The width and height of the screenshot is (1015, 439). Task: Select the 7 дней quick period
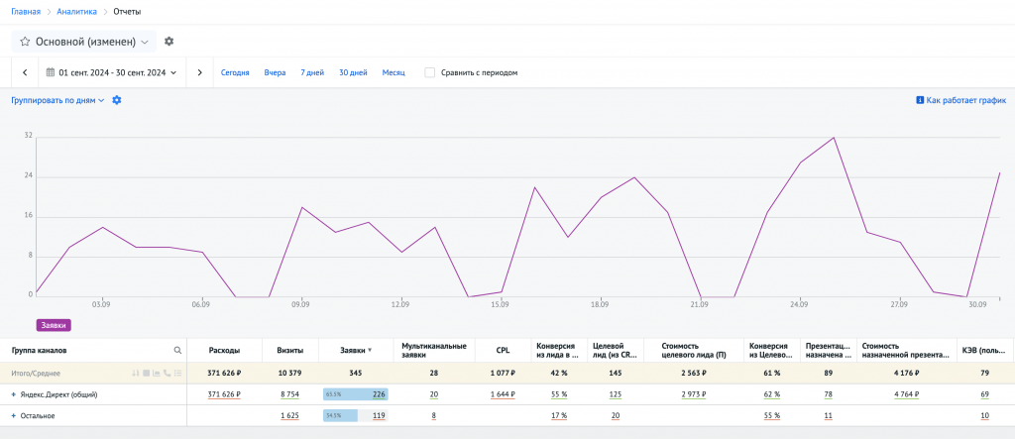pos(312,72)
